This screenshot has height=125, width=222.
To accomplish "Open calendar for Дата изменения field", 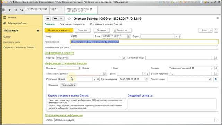I will point(146,79).
